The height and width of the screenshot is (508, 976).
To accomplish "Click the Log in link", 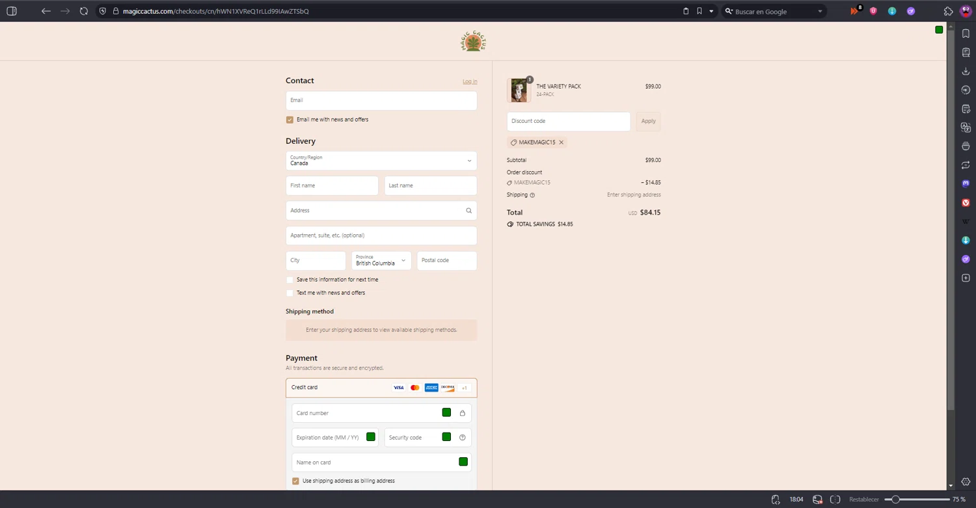I will [470, 81].
